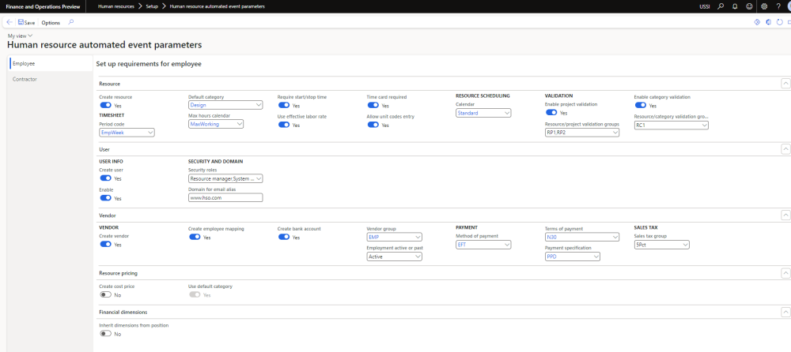The height and width of the screenshot is (352, 791).
Task: Toggle the Create resource switch
Action: pos(105,105)
